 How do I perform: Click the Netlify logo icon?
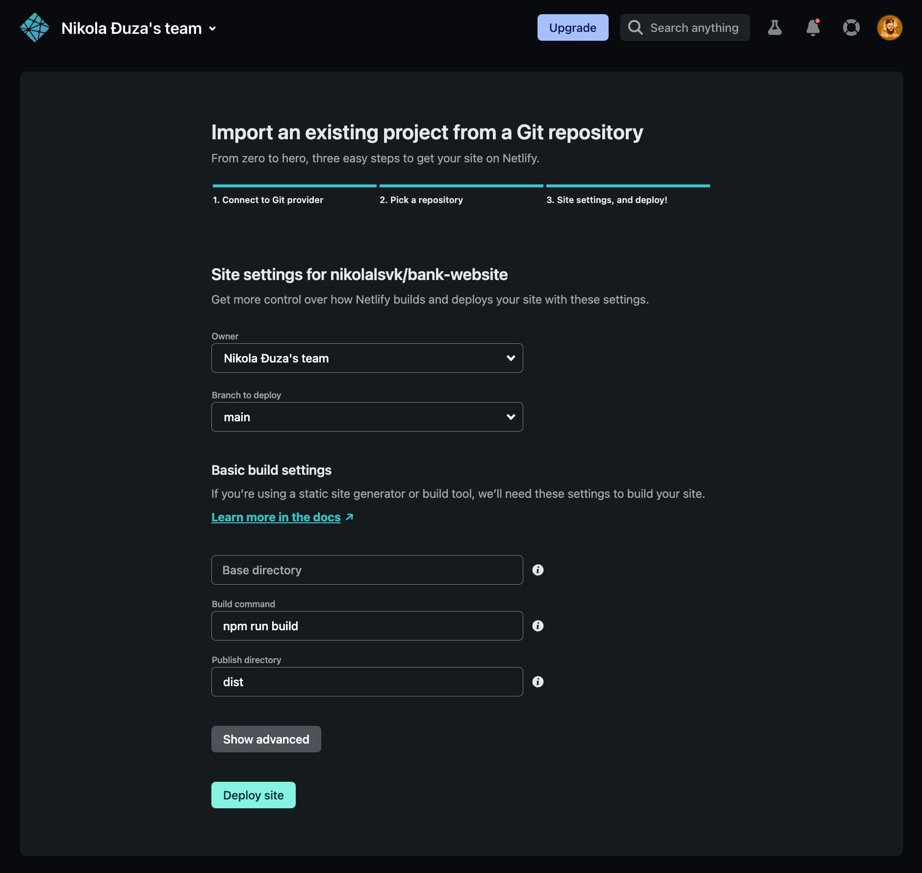pyautogui.click(x=34, y=28)
